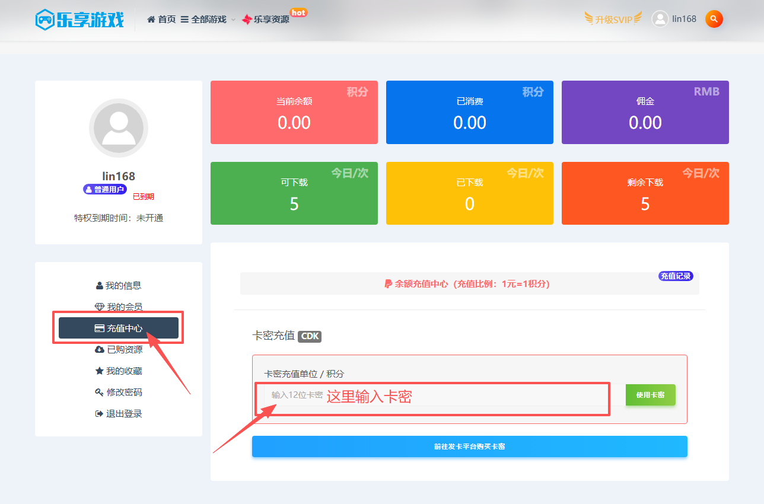This screenshot has width=764, height=504.
Task: Click the 当前余额 balance card
Action: point(294,113)
